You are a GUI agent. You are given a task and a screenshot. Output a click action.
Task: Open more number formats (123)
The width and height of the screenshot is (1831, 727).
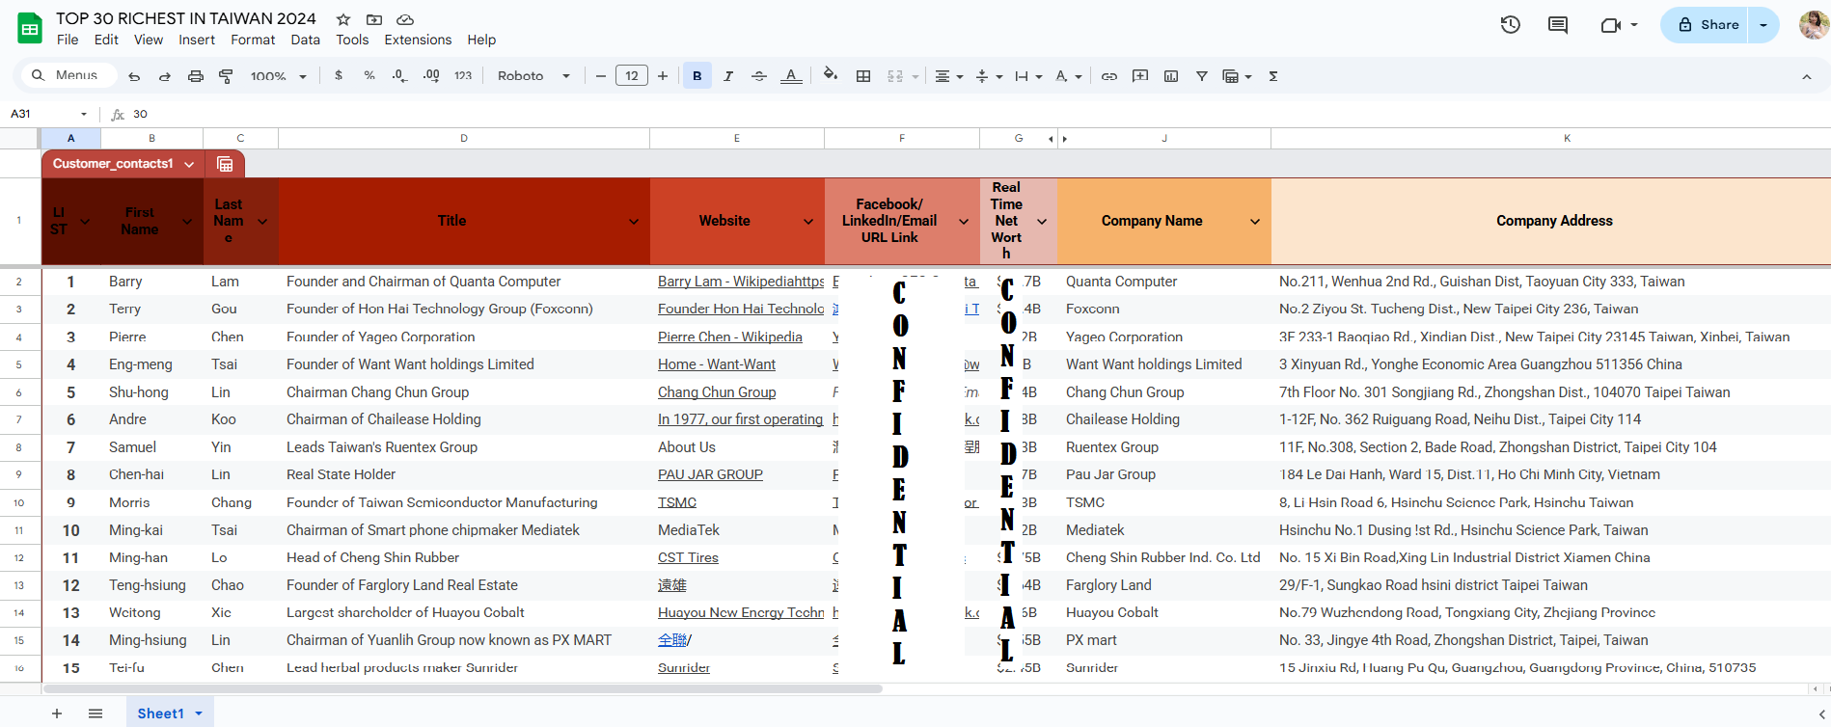point(463,76)
